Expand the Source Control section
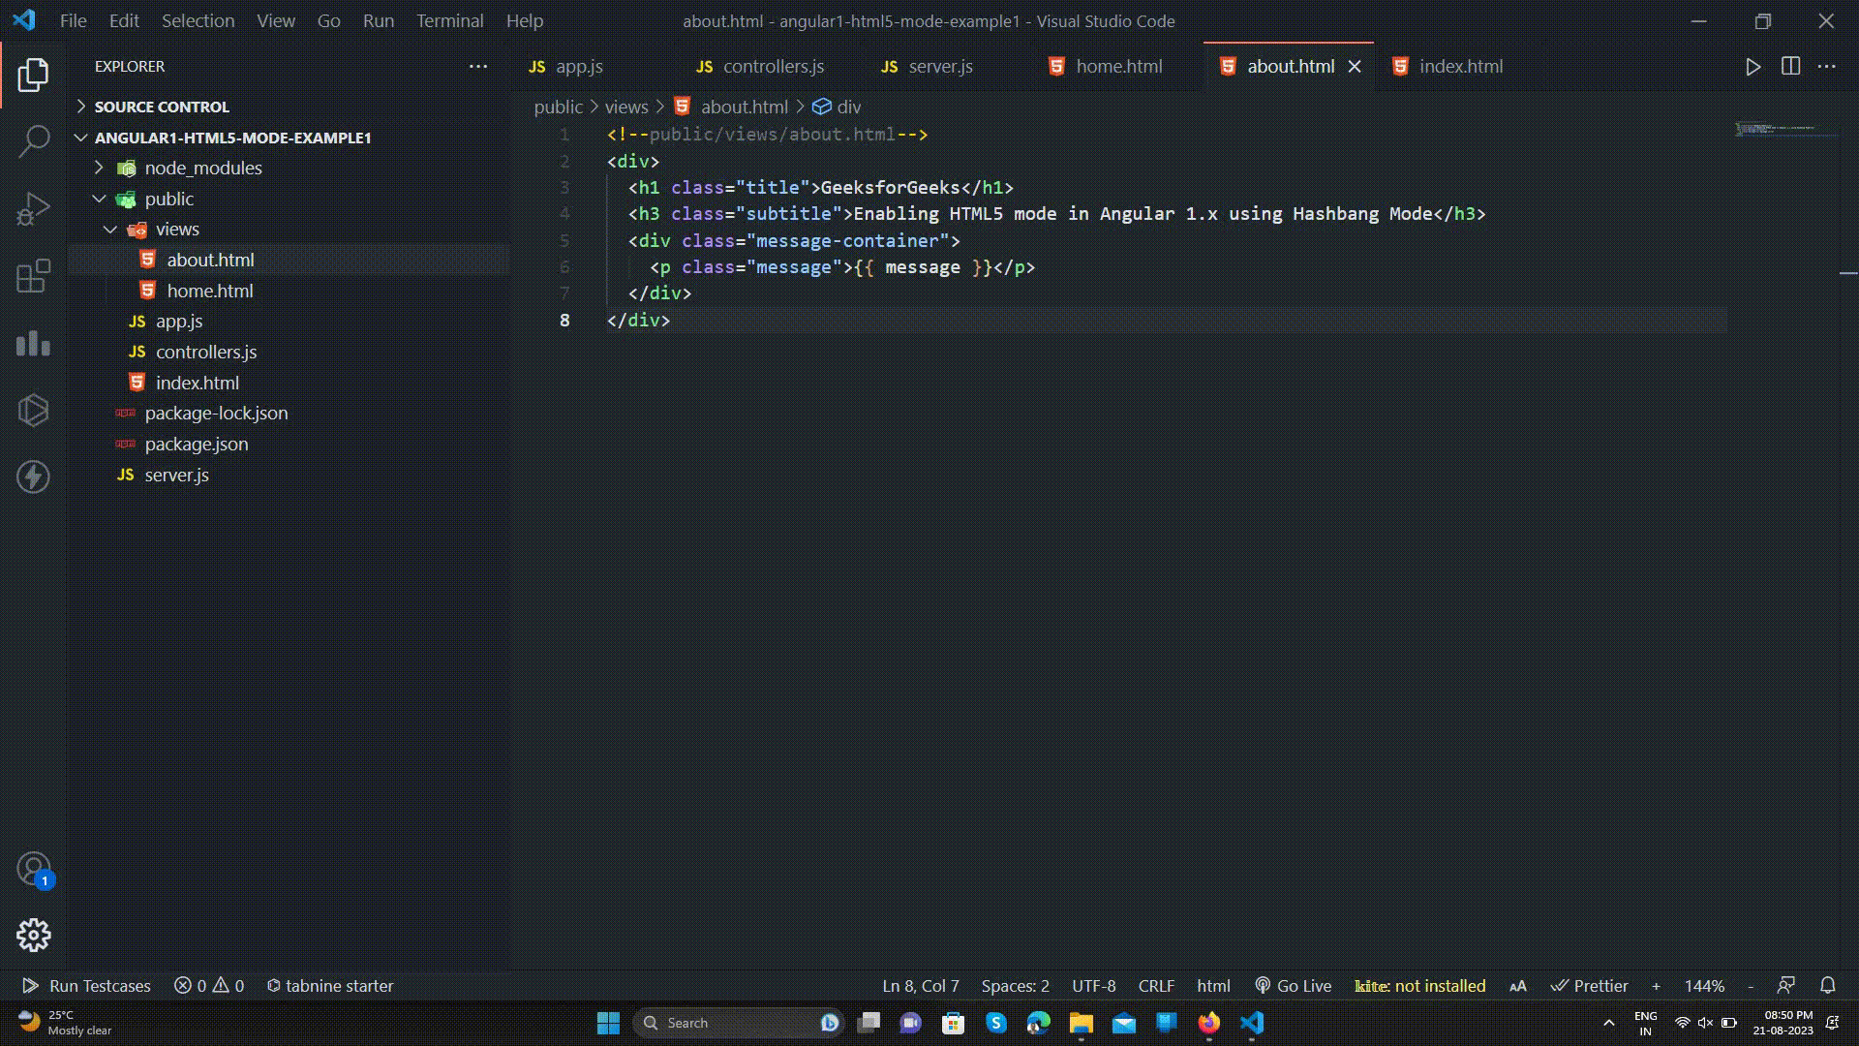This screenshot has height=1046, width=1859. 162,107
